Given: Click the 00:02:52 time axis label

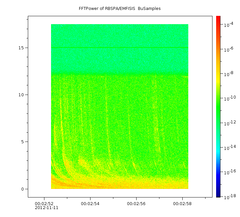Looking at the screenshot, I should pos(44,204).
